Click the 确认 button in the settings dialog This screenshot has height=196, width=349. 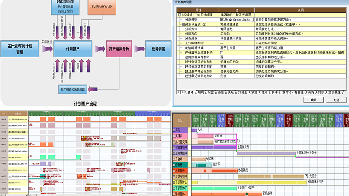(313, 100)
